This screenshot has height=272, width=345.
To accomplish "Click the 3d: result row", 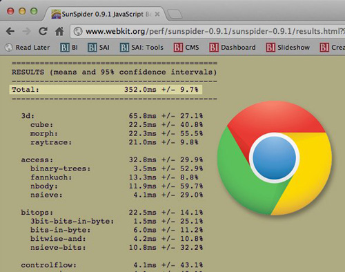I will (x=112, y=116).
